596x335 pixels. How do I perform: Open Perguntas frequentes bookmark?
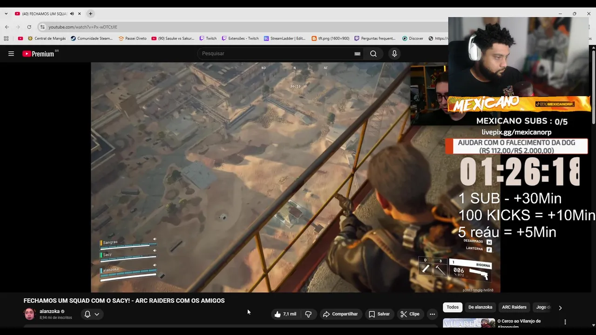pos(375,39)
